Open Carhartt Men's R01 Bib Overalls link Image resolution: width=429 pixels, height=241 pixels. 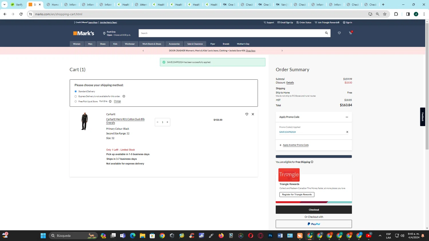point(125,121)
